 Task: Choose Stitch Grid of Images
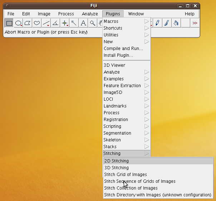click(x=158, y=175)
